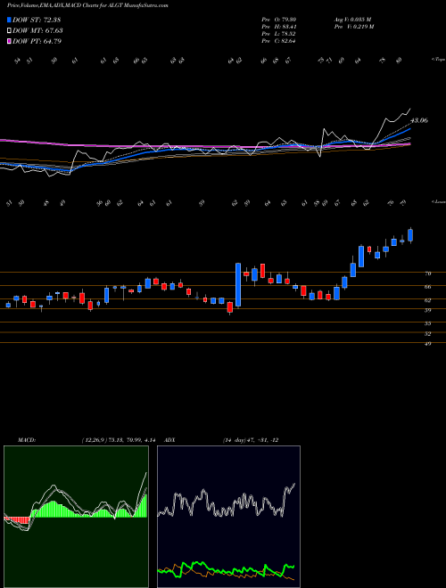The image size is (446, 588).
Task: Click the ADX indicator chart panel
Action: [x=228, y=517]
